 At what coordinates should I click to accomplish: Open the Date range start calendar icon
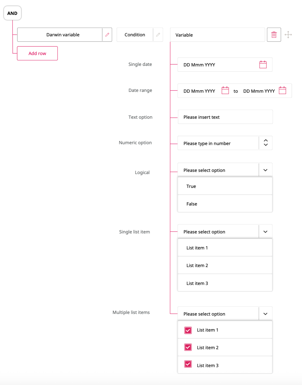(225, 91)
